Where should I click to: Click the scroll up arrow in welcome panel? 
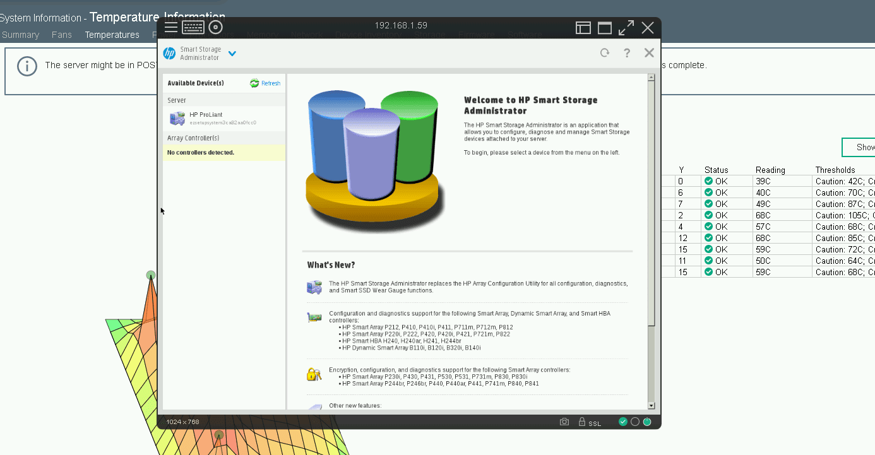click(652, 78)
